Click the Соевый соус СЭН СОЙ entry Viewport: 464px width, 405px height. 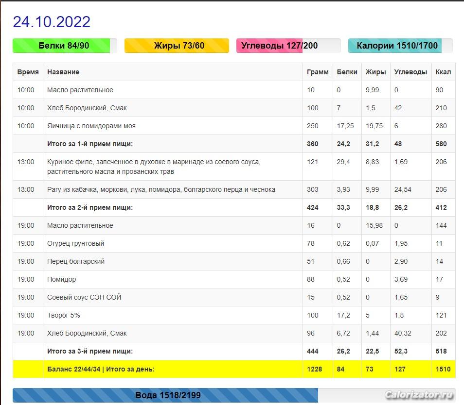84,297
